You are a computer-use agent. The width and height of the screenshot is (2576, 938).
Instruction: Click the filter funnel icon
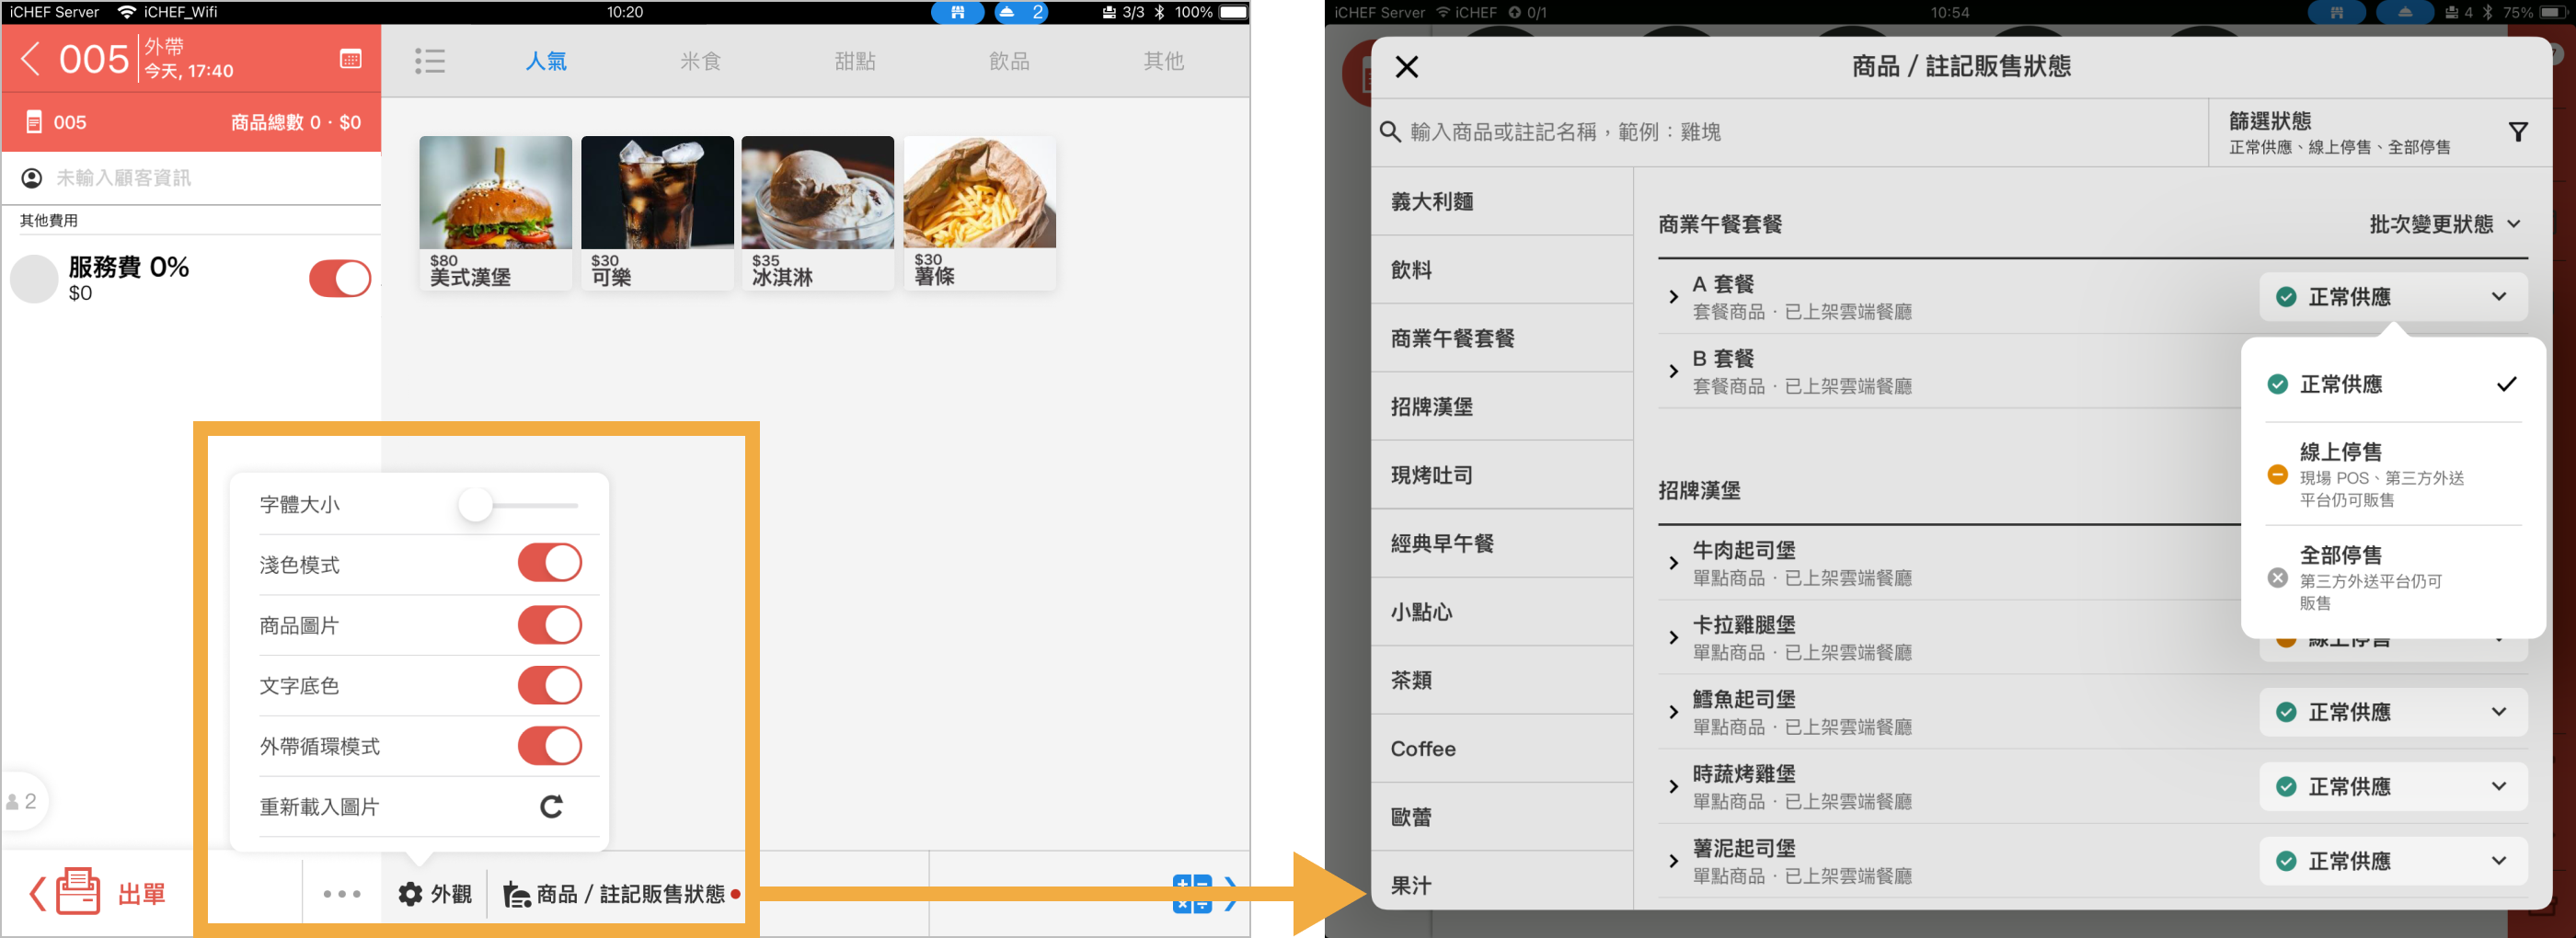pyautogui.click(x=2518, y=132)
